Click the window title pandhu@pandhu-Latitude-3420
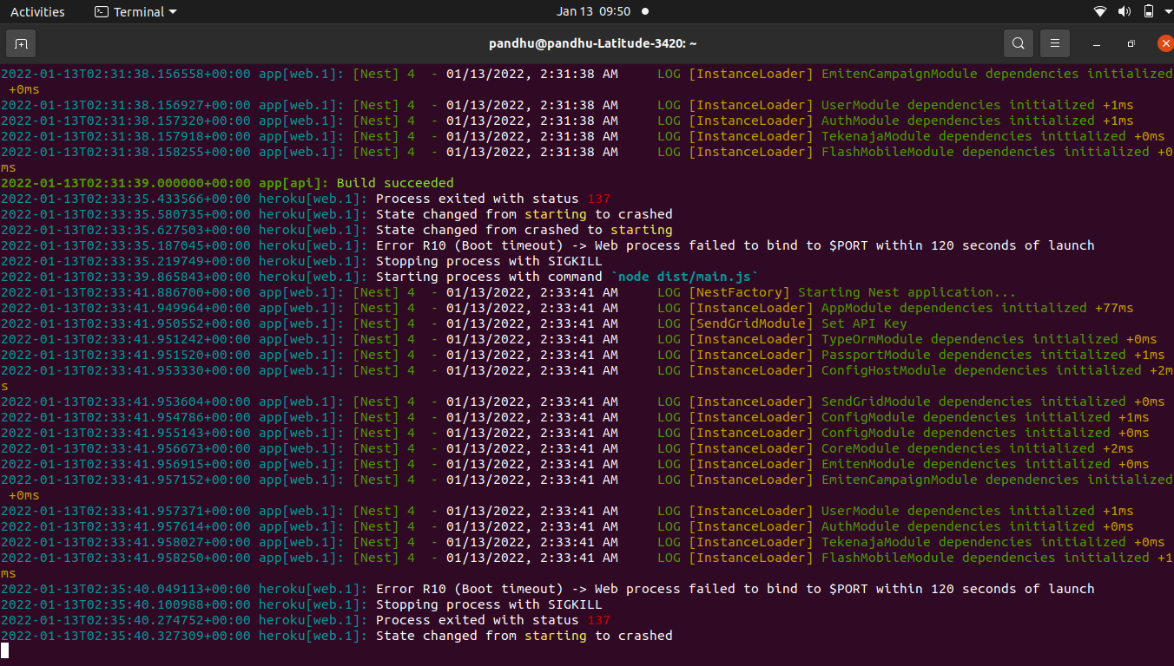Screen dimensions: 1174x666 (x=593, y=43)
